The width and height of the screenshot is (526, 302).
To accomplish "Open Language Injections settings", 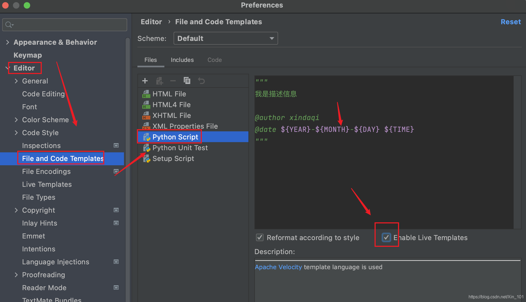I will point(56,262).
